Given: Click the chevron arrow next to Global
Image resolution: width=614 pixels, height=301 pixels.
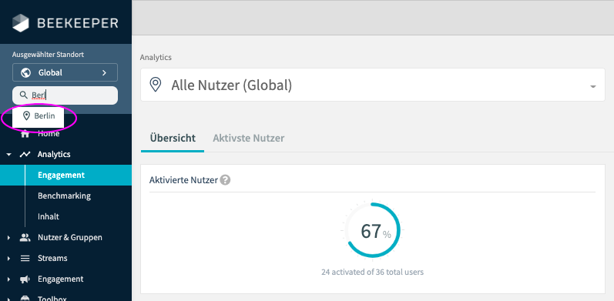Looking at the screenshot, I should point(104,73).
